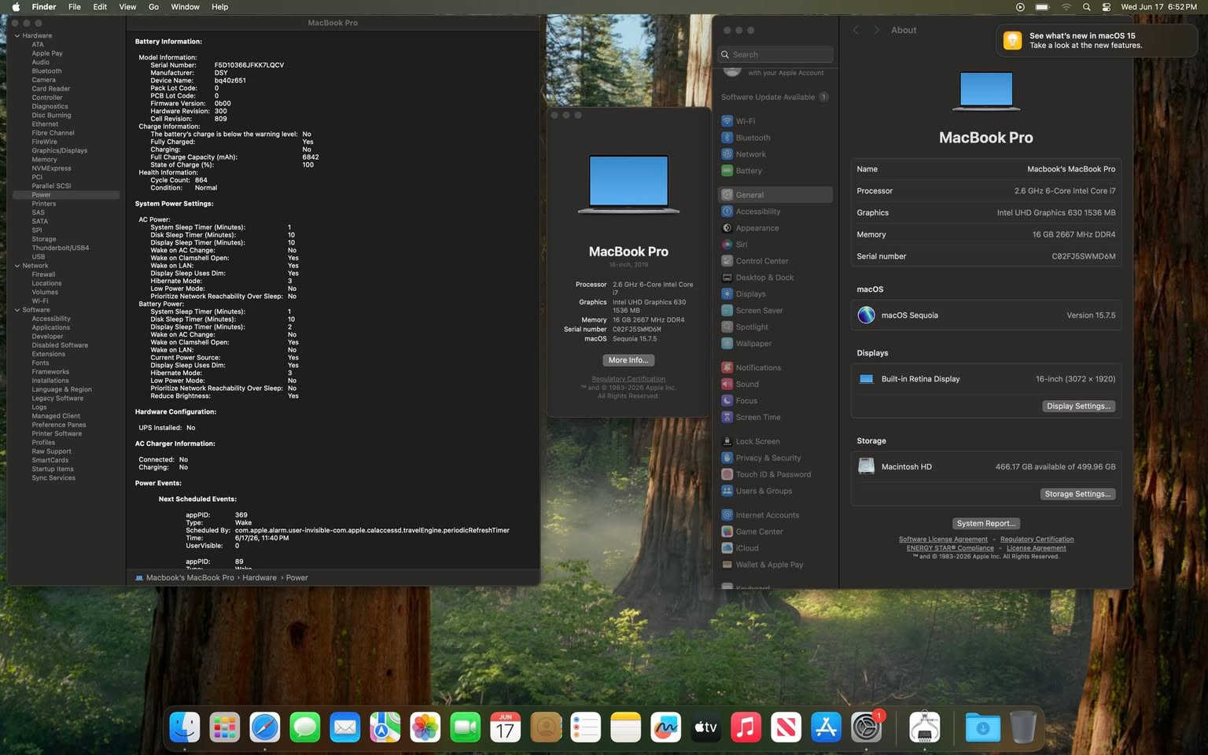Select the Network globe icon
The height and width of the screenshot is (755, 1208).
pos(727,154)
